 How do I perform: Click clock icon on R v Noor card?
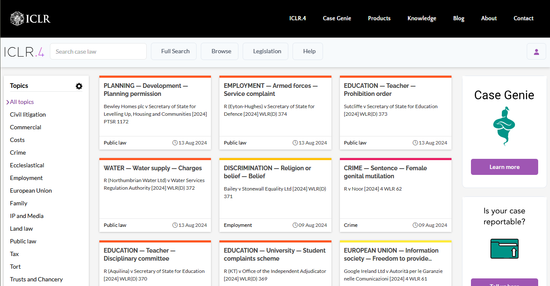coord(415,225)
